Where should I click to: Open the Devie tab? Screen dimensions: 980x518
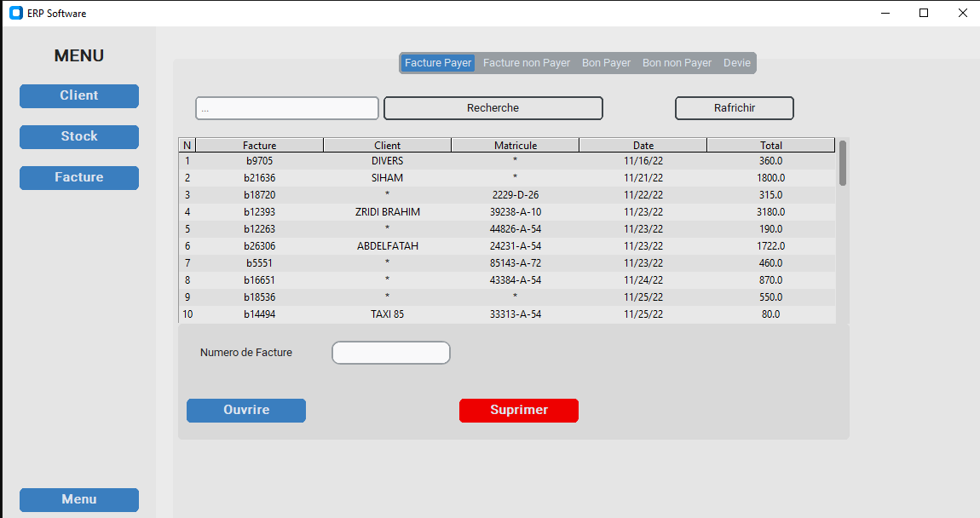tap(736, 62)
